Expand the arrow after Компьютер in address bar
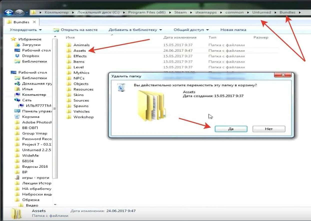The width and height of the screenshot is (311, 221). [x=73, y=12]
